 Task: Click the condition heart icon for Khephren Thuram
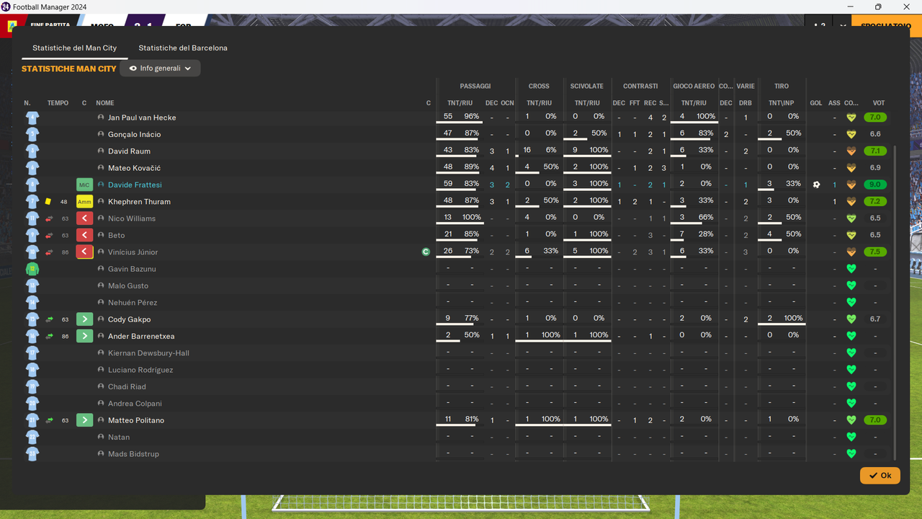click(x=851, y=202)
